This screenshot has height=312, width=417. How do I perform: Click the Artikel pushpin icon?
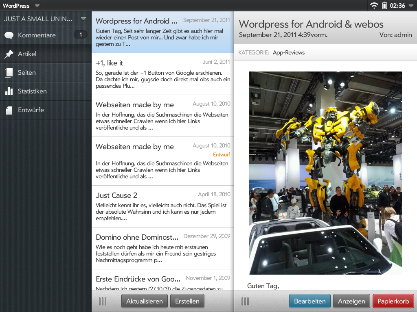click(x=9, y=54)
